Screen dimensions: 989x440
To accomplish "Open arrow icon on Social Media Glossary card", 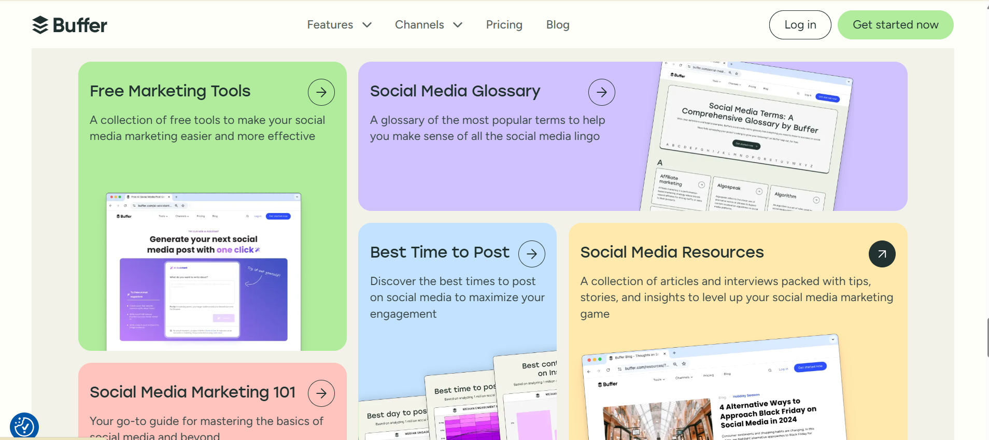I will [602, 92].
